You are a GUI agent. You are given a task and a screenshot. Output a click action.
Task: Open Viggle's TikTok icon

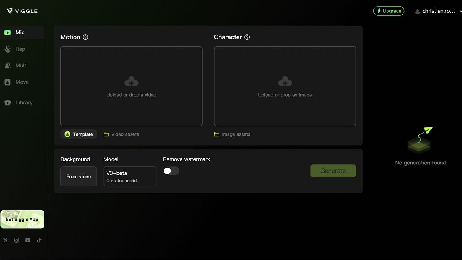tap(39, 240)
